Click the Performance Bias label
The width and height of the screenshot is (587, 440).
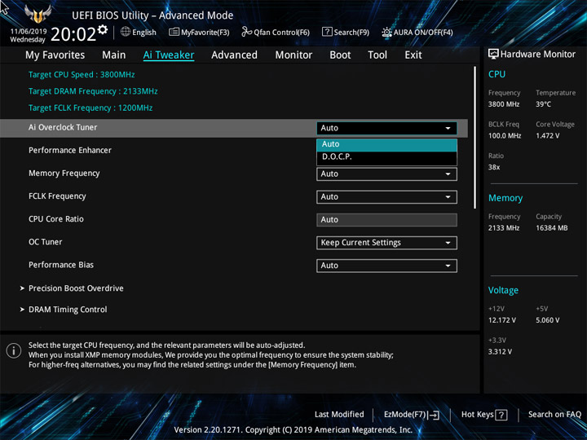coord(61,265)
